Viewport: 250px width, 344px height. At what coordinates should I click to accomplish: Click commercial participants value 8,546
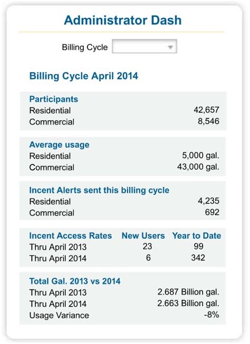[x=209, y=121]
